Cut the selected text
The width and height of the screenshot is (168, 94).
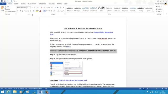pyautogui.click(x=7, y=7)
